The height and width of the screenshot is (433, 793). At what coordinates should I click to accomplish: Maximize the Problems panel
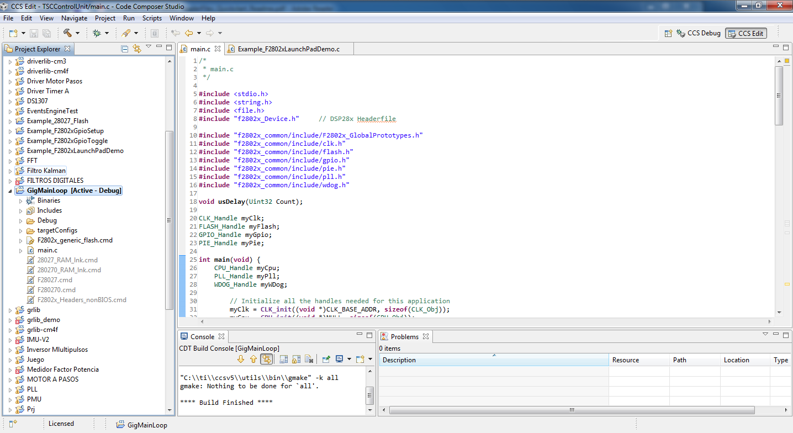(786, 335)
